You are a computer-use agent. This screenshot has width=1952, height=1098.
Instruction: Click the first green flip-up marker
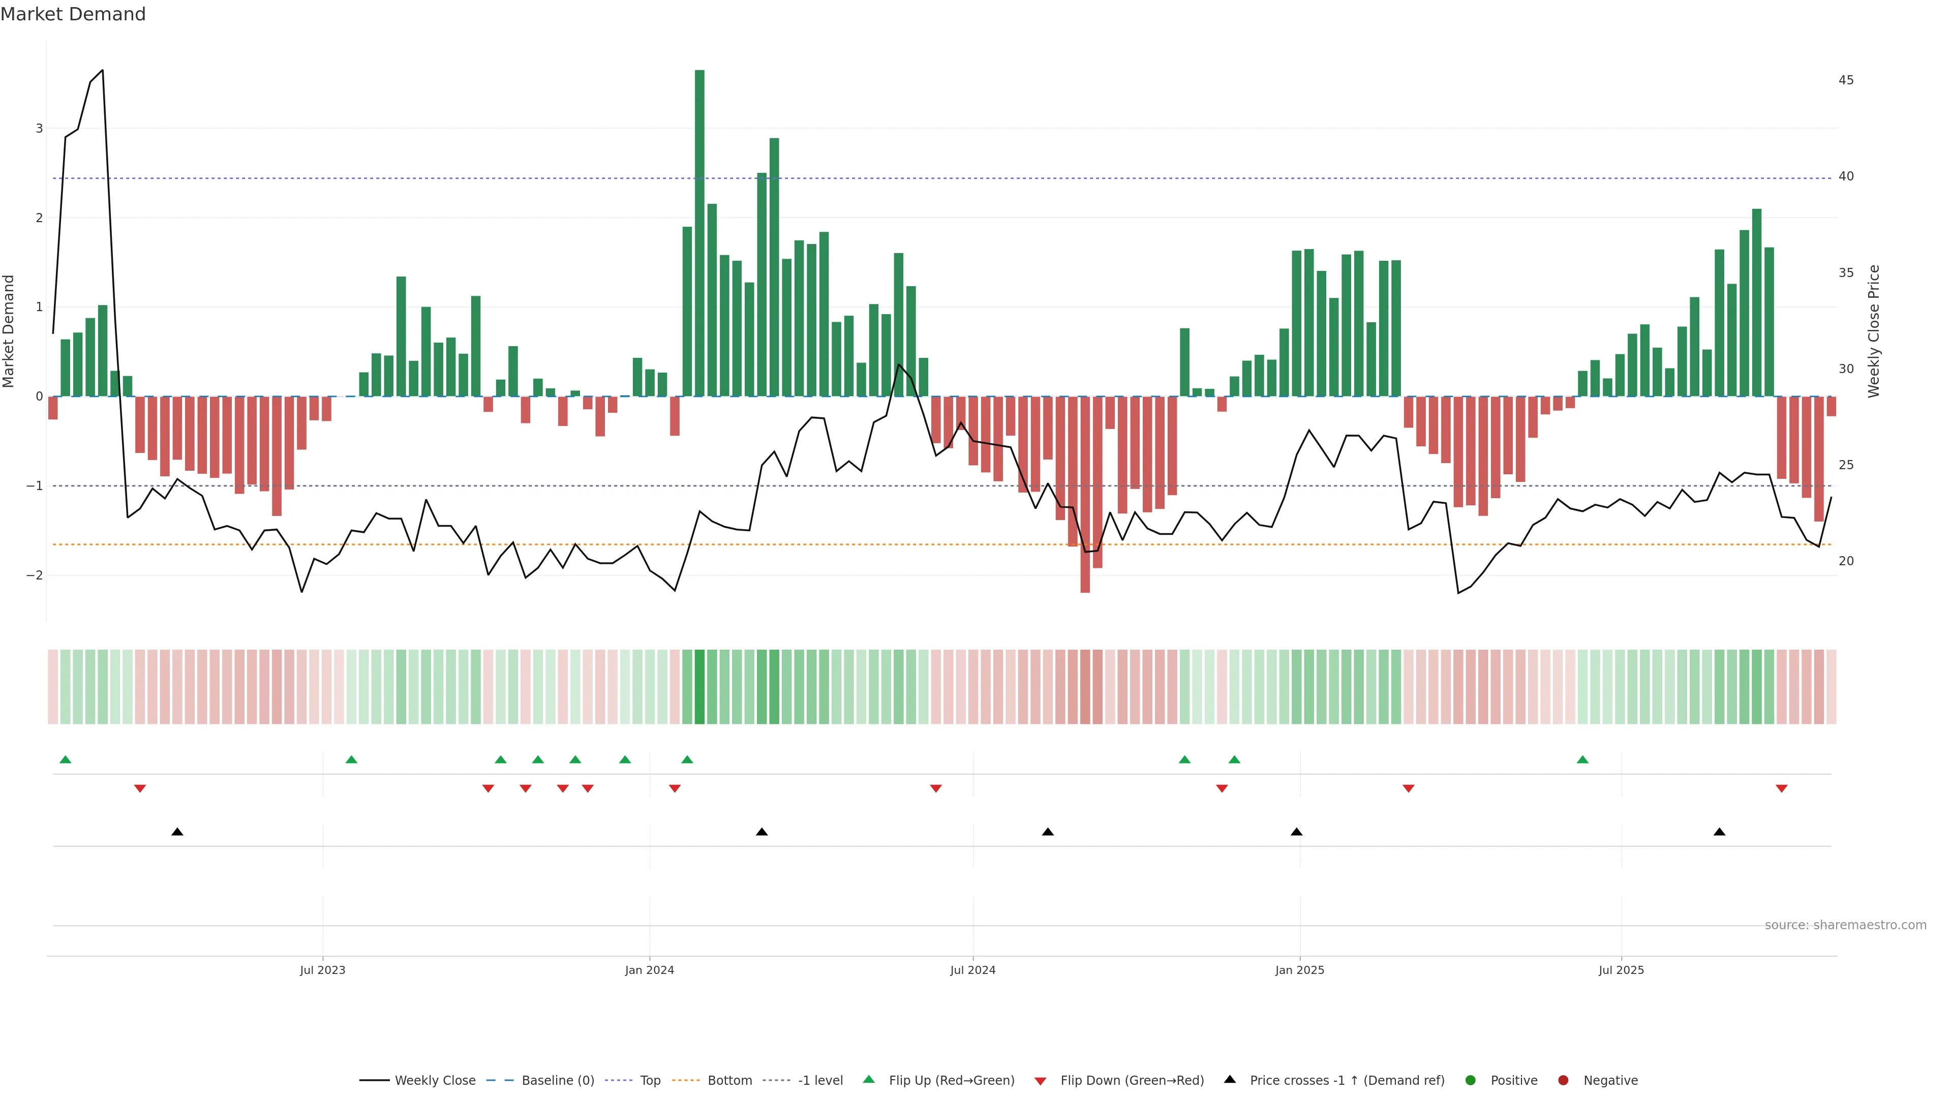[x=65, y=759]
